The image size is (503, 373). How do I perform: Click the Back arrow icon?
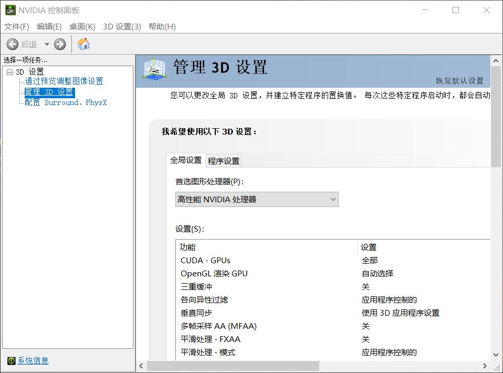coord(13,44)
